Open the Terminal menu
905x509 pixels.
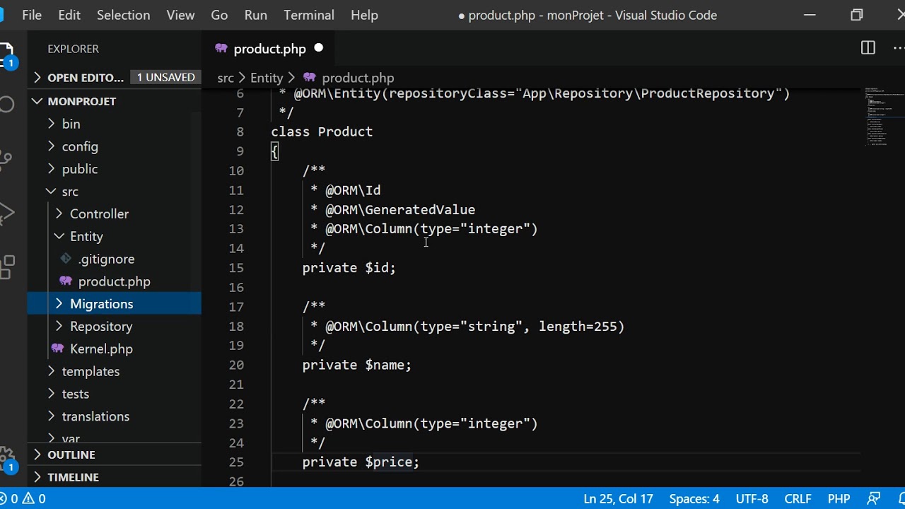tap(309, 15)
